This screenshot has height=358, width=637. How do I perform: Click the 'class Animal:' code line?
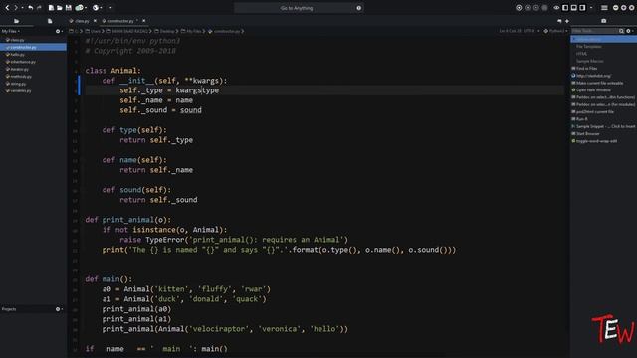112,71
